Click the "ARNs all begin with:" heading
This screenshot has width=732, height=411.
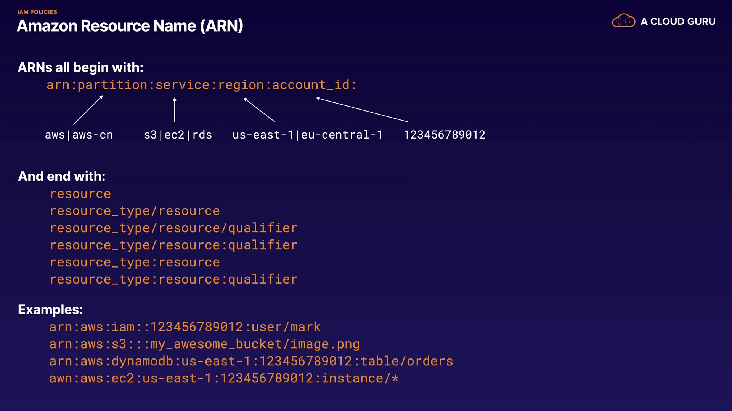(80, 68)
